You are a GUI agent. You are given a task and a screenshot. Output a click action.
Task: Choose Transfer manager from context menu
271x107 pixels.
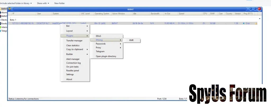tap(74, 41)
